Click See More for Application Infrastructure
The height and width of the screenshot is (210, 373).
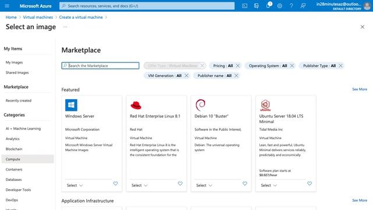pos(360,201)
